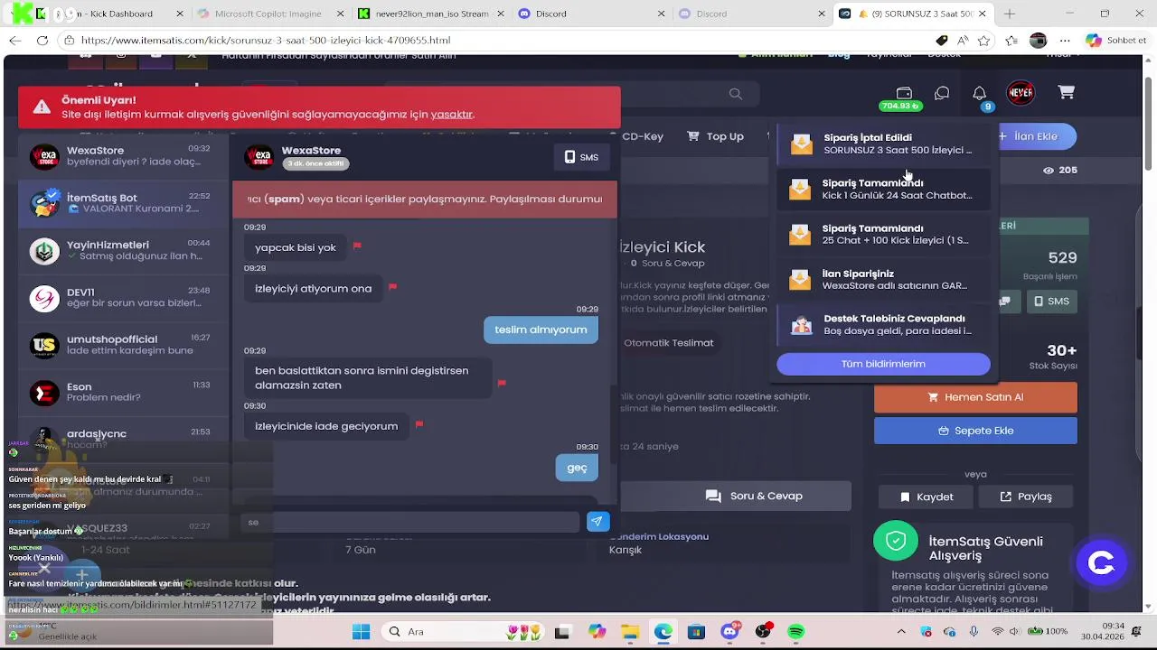Open the İtemSatış Bot conversation
This screenshot has height=650, width=1157.
pyautogui.click(x=122, y=203)
